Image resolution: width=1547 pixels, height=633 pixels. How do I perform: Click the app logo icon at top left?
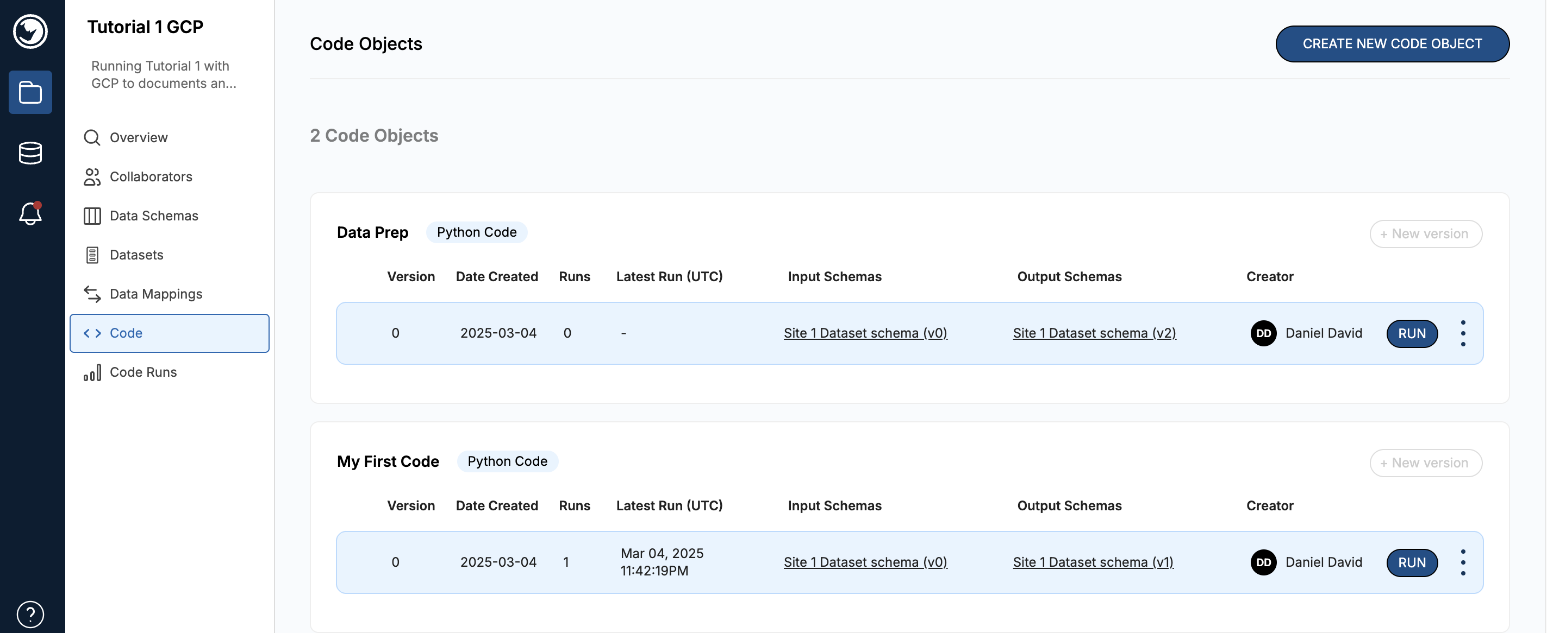point(30,31)
